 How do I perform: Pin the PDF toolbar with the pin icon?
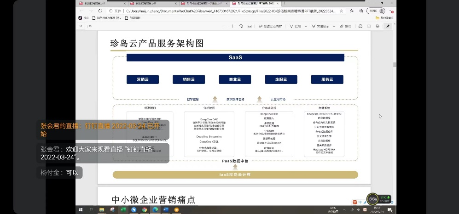388,26
